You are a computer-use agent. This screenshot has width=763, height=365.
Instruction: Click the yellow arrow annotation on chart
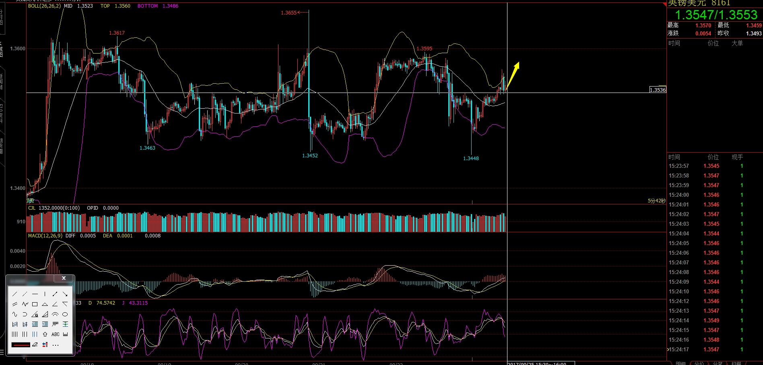(x=513, y=76)
